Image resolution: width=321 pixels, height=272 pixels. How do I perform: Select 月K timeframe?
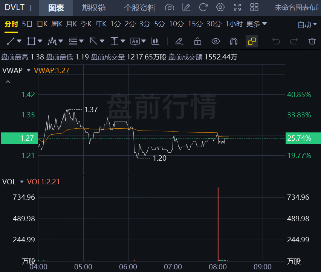(71, 24)
